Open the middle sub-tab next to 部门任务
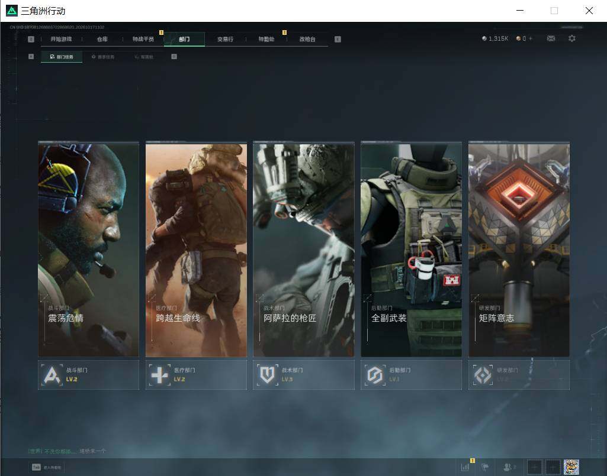Image resolution: width=607 pixels, height=476 pixels. [103, 57]
